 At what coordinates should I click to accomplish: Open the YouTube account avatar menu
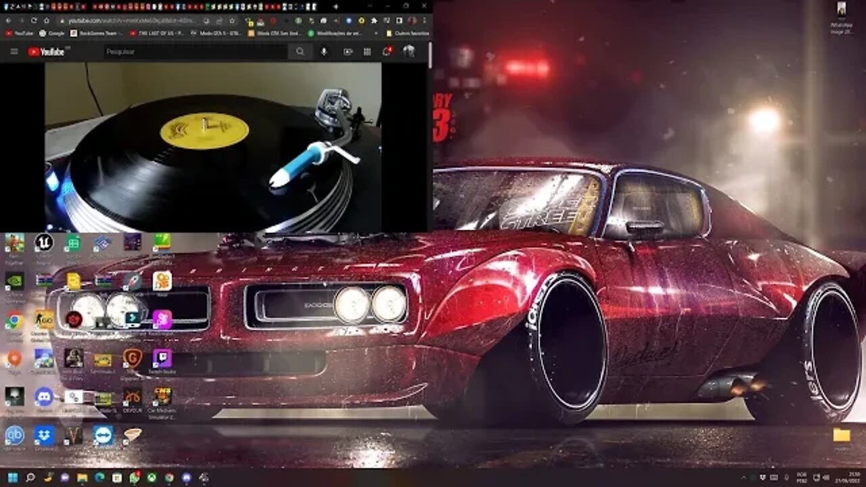point(409,51)
